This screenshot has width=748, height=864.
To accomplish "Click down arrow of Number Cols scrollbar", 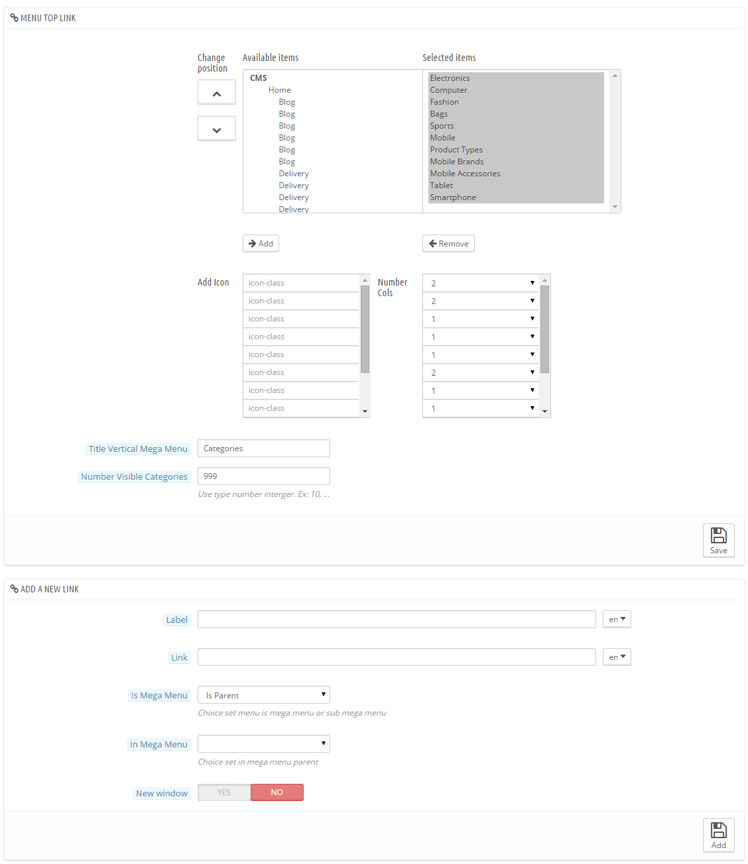I will click(545, 412).
